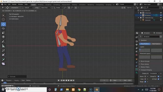Switch to the Animation workspace tab
Viewport: 163px width, 92px height.
[x=82, y=5]
